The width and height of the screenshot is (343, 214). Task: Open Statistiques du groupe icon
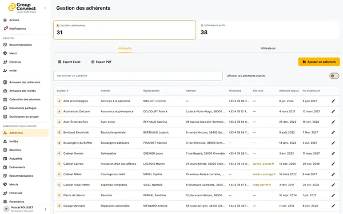pyautogui.click(x=5, y=116)
